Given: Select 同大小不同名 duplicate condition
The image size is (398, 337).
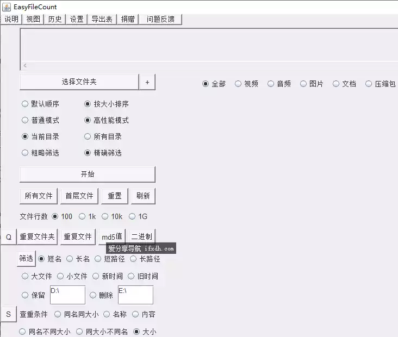Looking at the screenshot, I should pos(102,332).
